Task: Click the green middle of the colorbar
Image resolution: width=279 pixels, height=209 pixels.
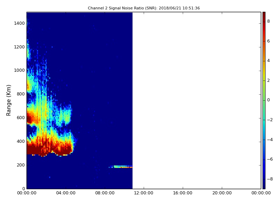Action: (264, 100)
